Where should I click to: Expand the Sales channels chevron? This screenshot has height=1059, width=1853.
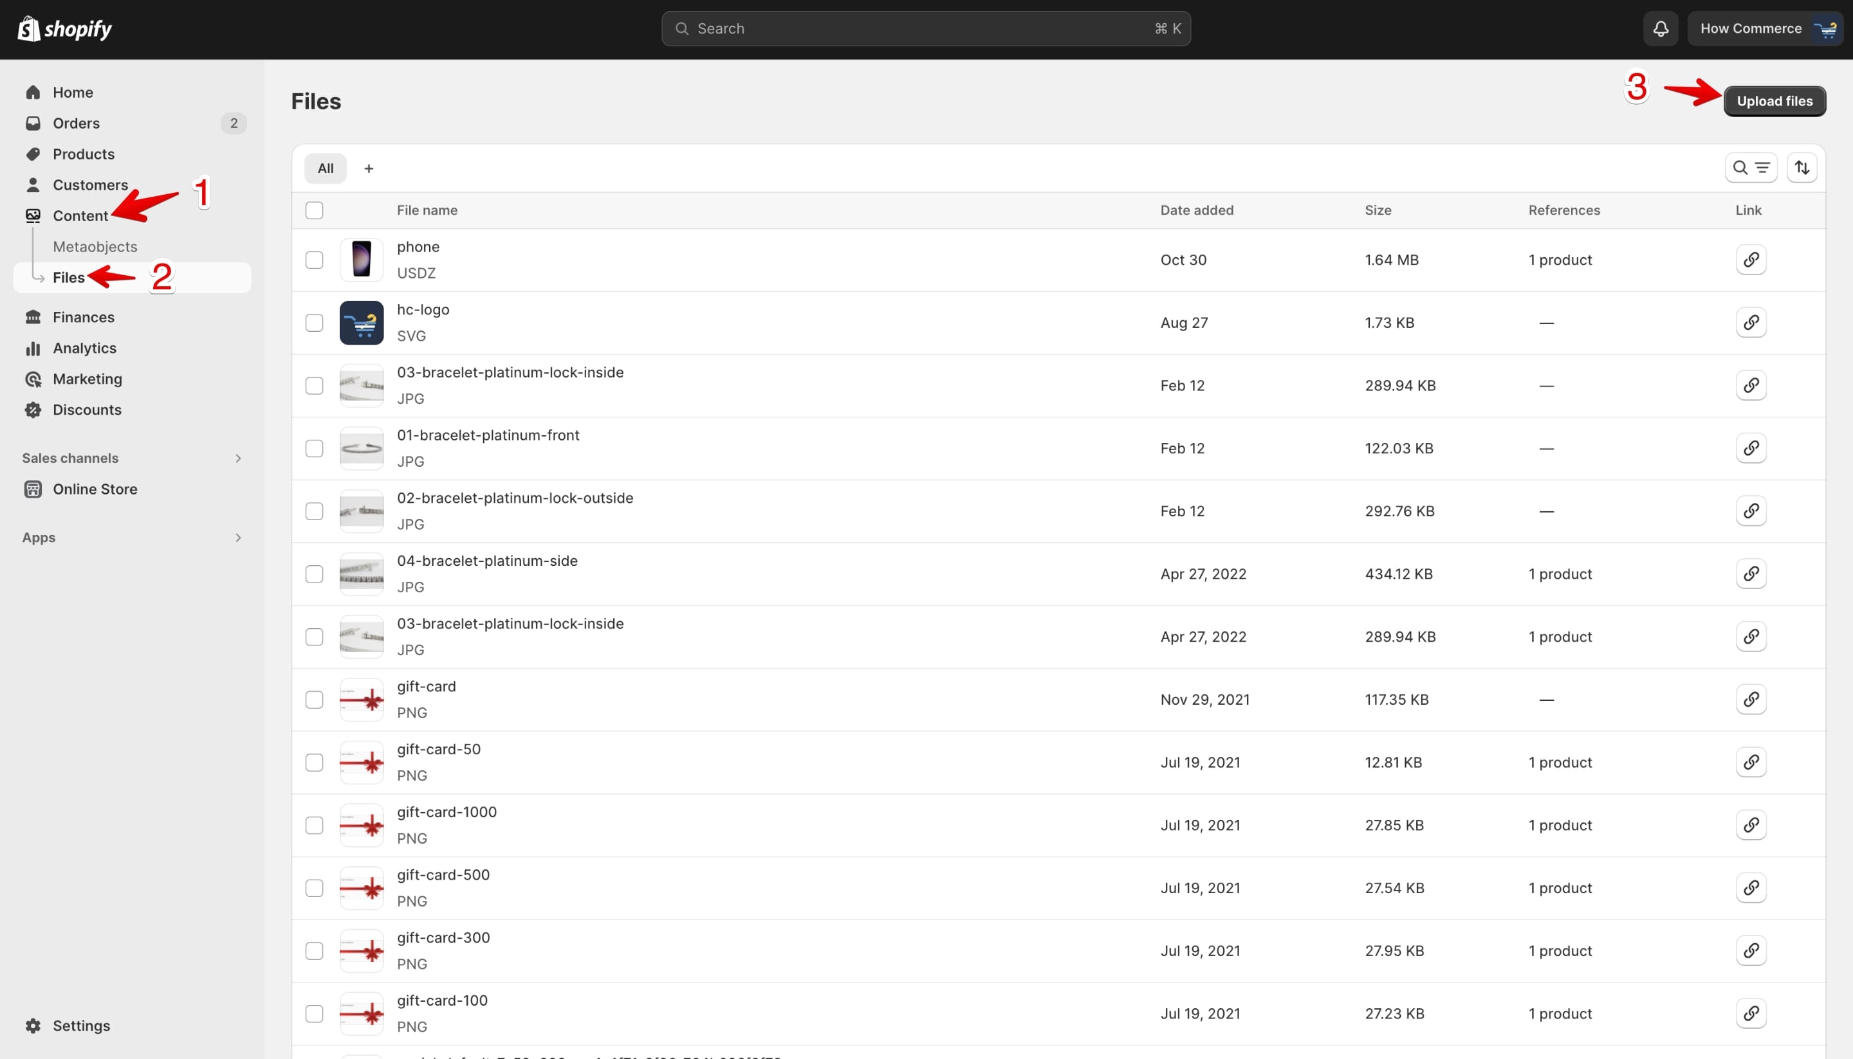click(x=238, y=458)
